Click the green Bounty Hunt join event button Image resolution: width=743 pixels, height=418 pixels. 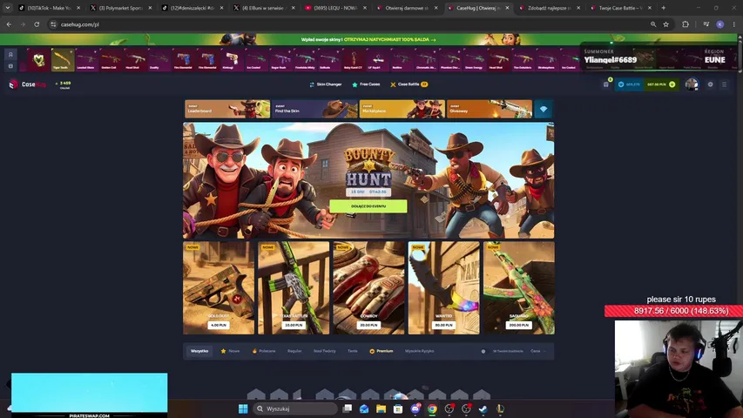(x=368, y=206)
